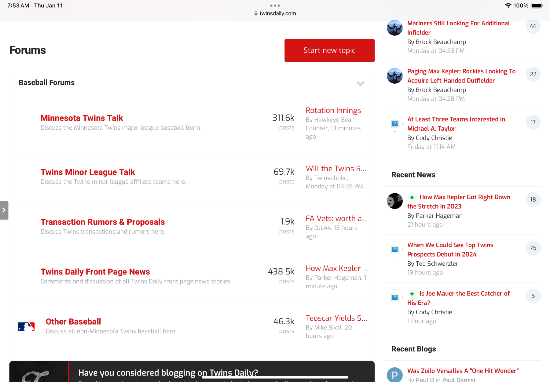Open Transaction Rumors & Proposals forum

(102, 222)
